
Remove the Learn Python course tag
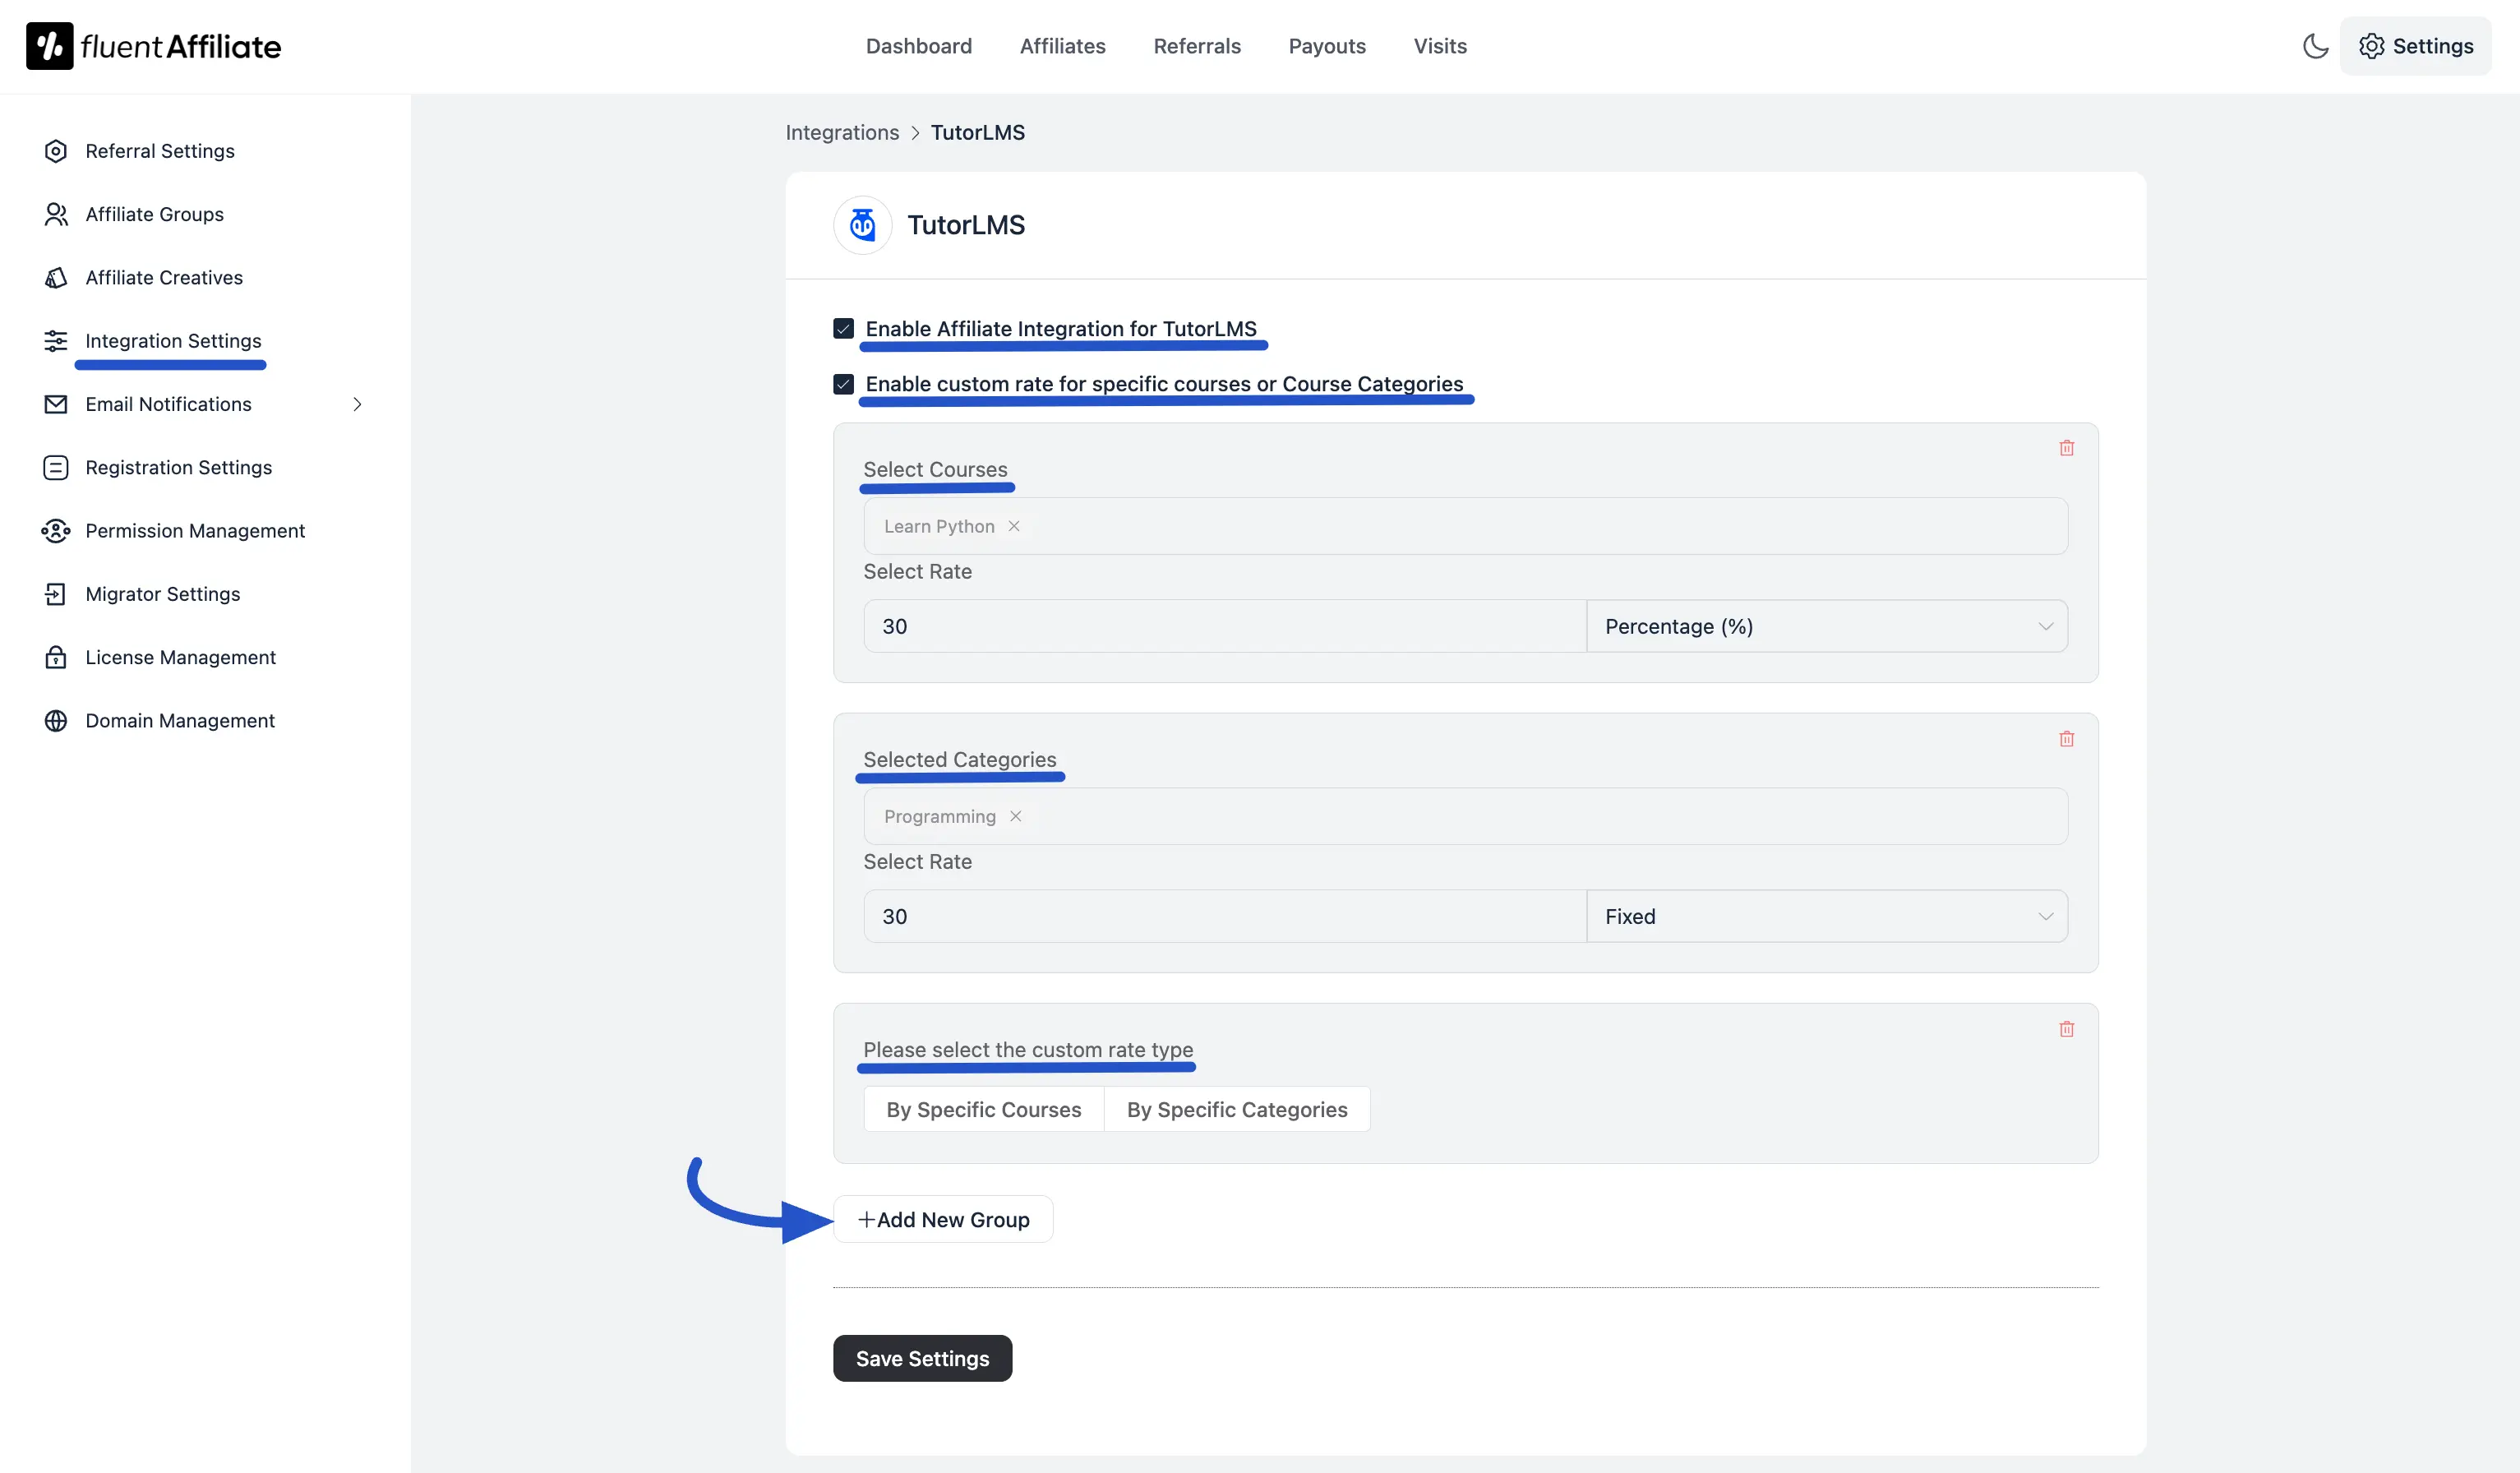pos(1015,526)
